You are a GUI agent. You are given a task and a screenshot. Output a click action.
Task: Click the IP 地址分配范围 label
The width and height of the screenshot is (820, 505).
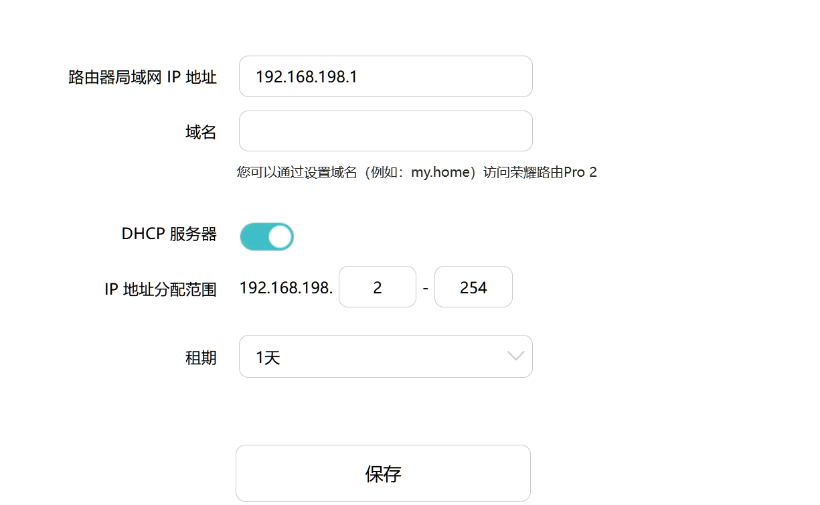tap(161, 289)
